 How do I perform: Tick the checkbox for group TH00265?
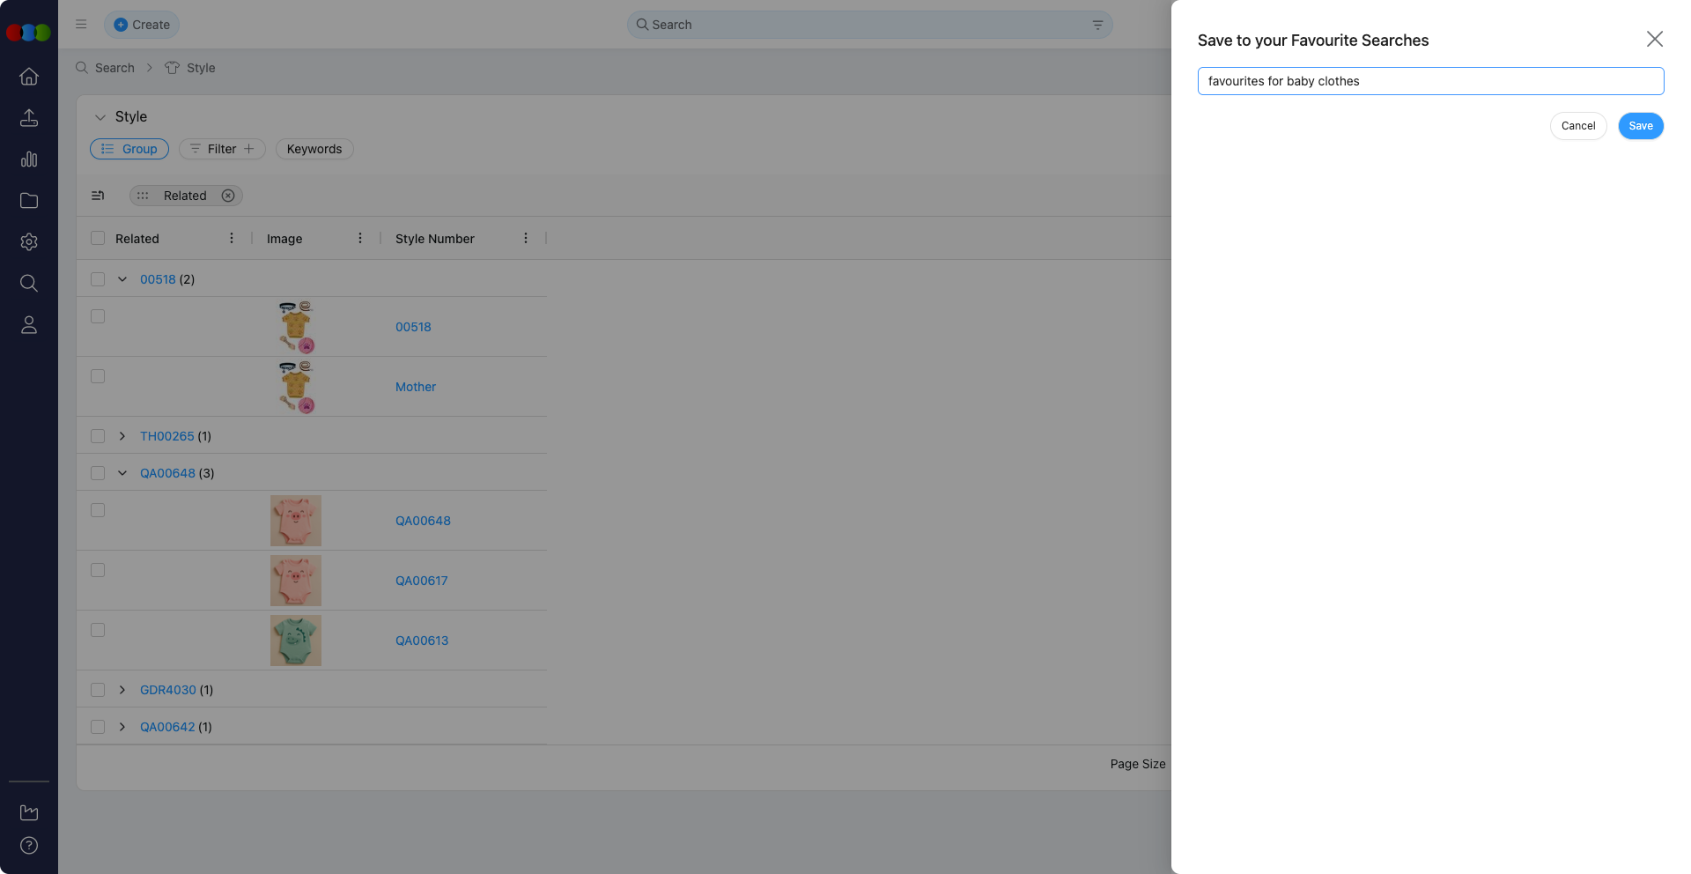pos(98,436)
